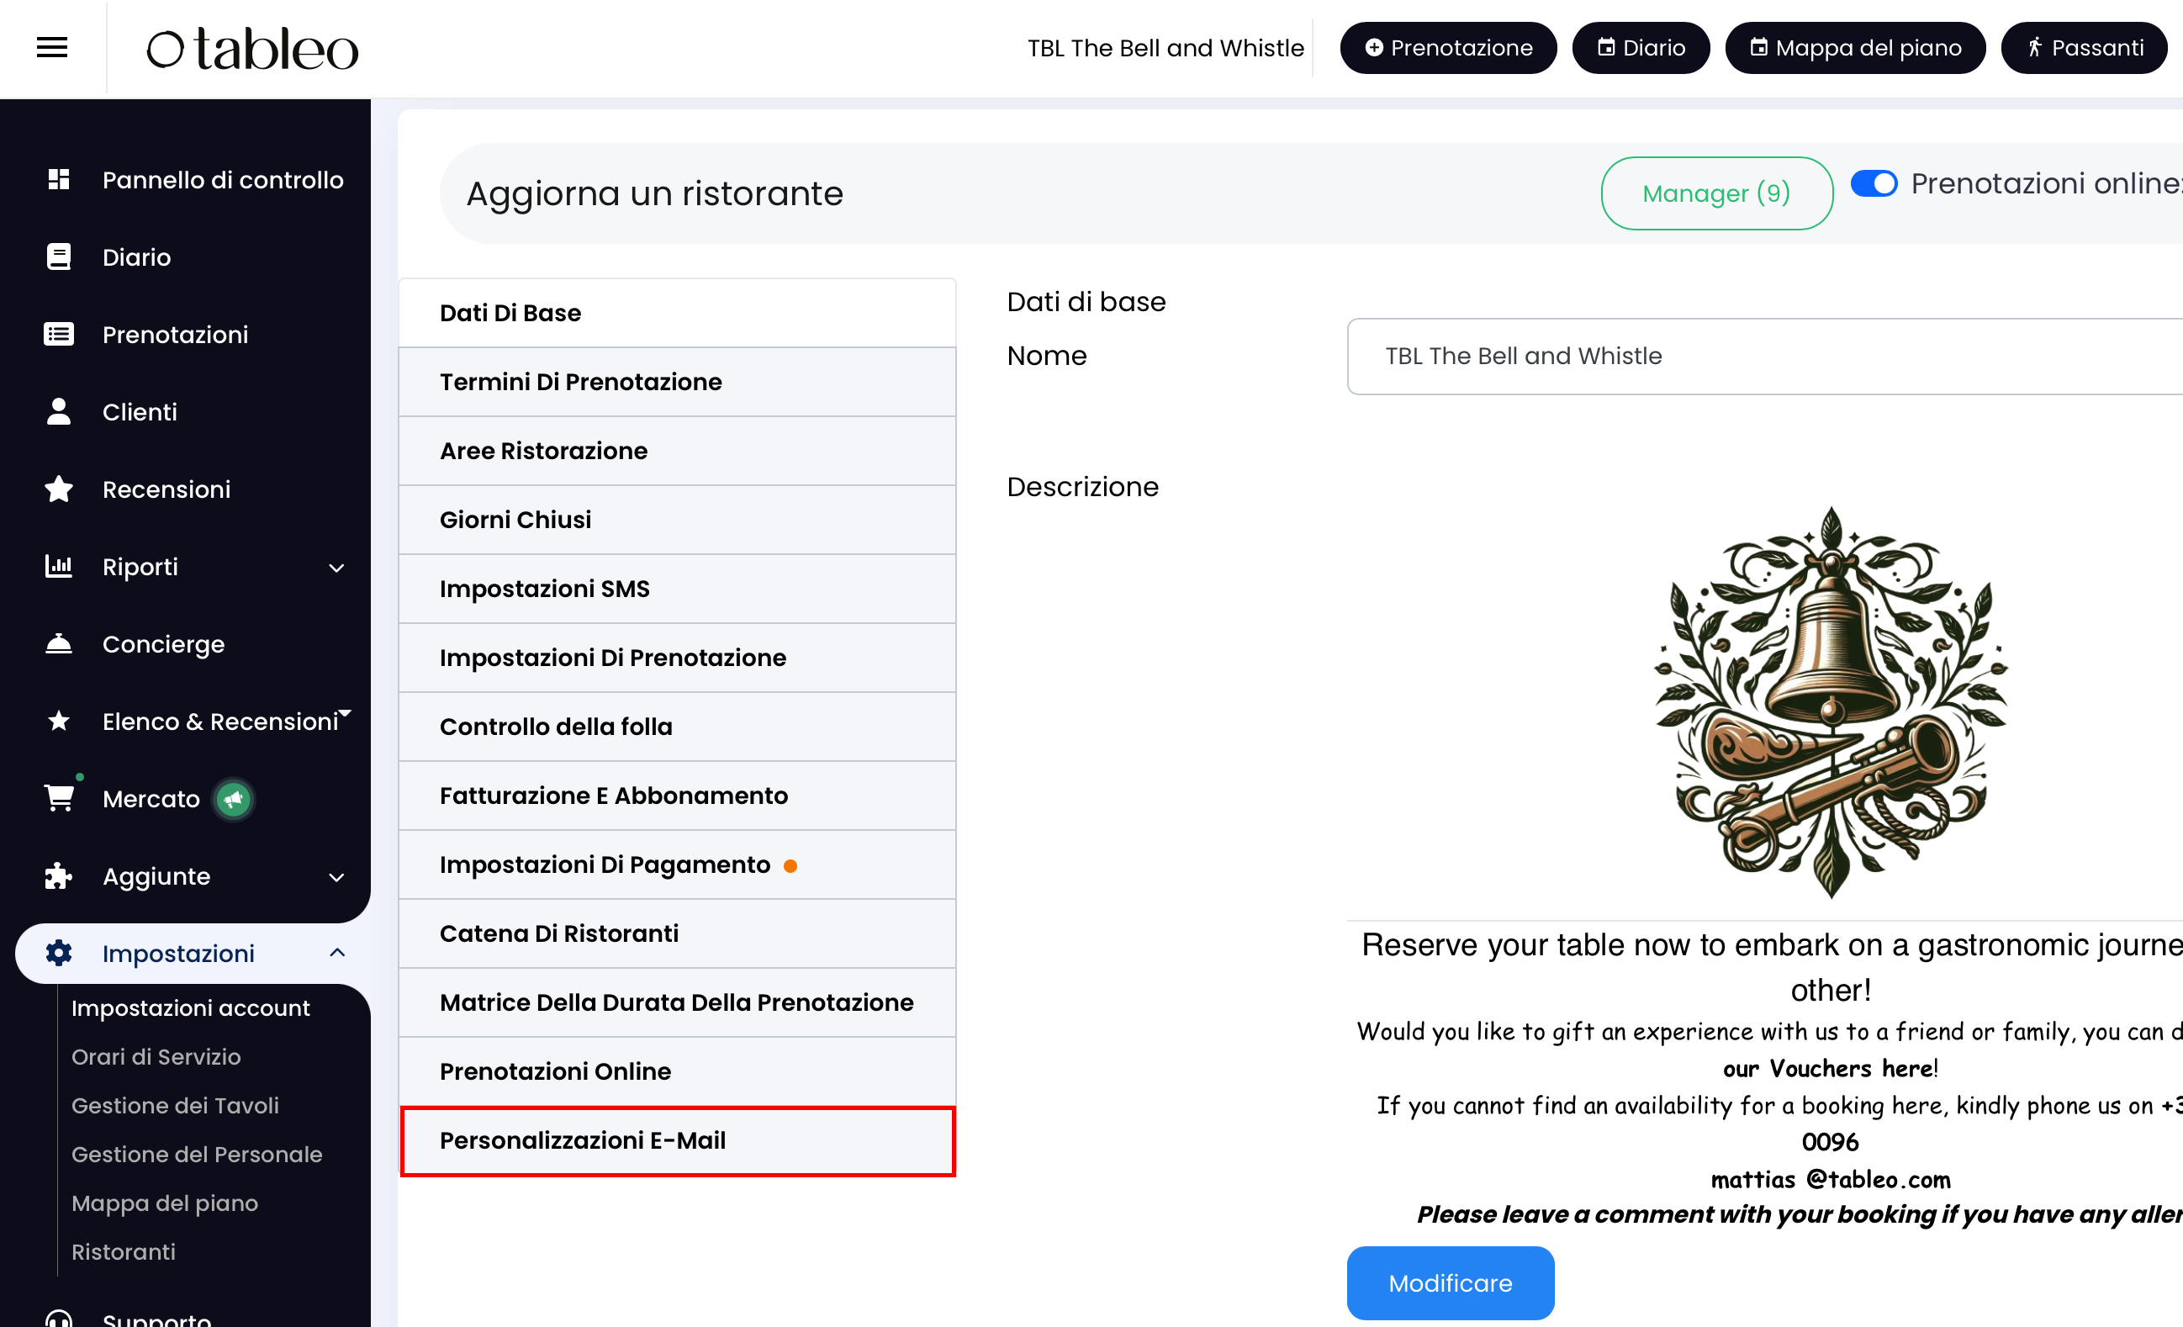Expand the Aggiunte submenu chevron
Viewport: 2183px width, 1327px height.
(x=336, y=877)
